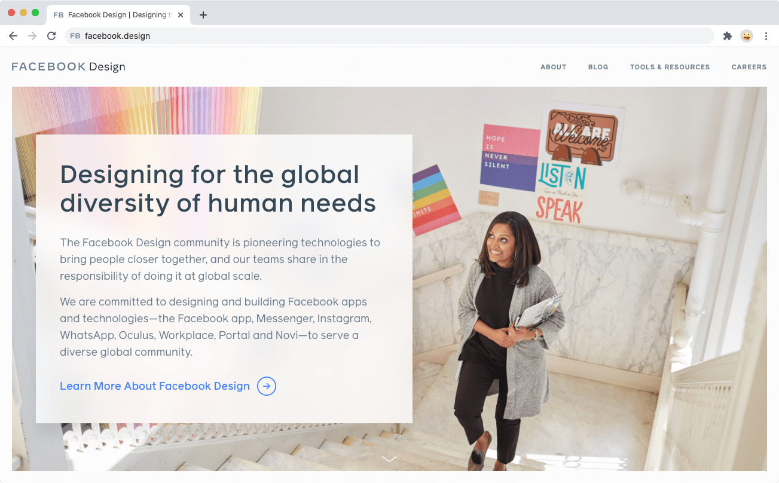The width and height of the screenshot is (779, 483).
Task: Click the green macOS fullscreen window button
Action: tap(35, 13)
